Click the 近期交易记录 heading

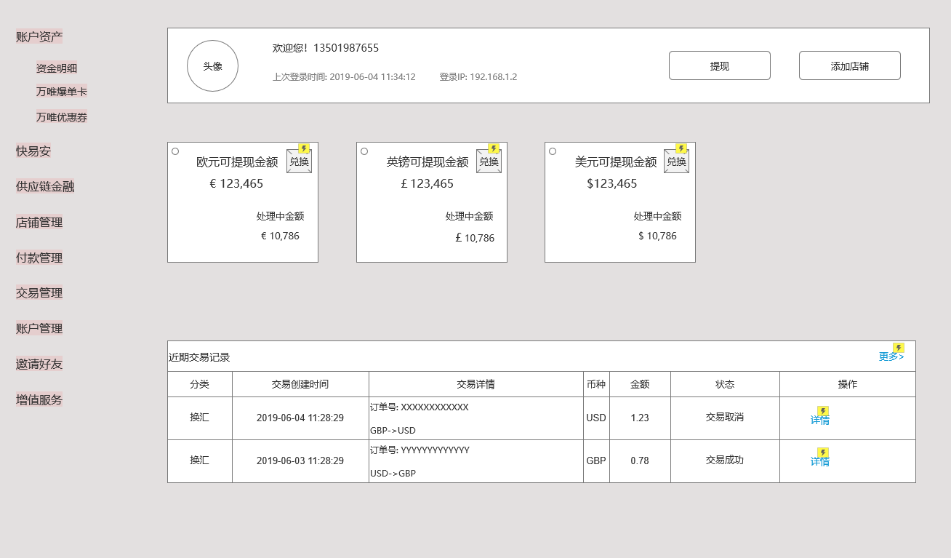click(x=199, y=357)
